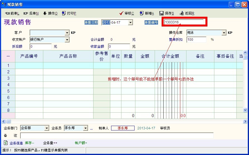Jump to next order using 后单
249x155 pixels.
click(x=31, y=13)
